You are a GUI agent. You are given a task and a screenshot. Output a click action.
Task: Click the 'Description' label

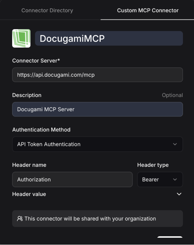pos(27,95)
